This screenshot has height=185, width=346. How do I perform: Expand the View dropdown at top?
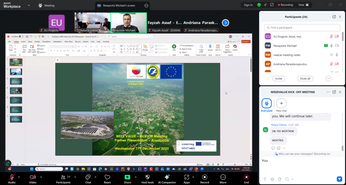(303, 5)
